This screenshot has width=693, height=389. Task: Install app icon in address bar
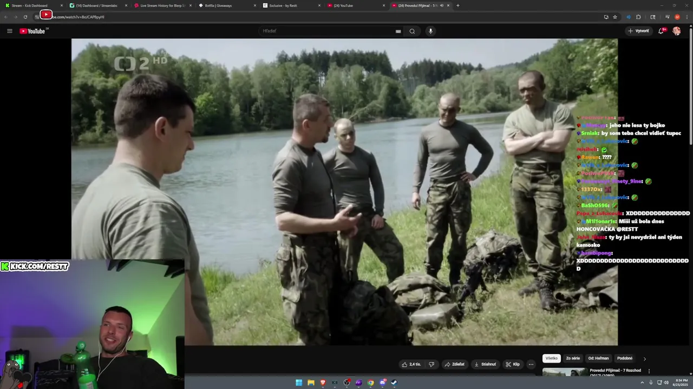pos(606,17)
